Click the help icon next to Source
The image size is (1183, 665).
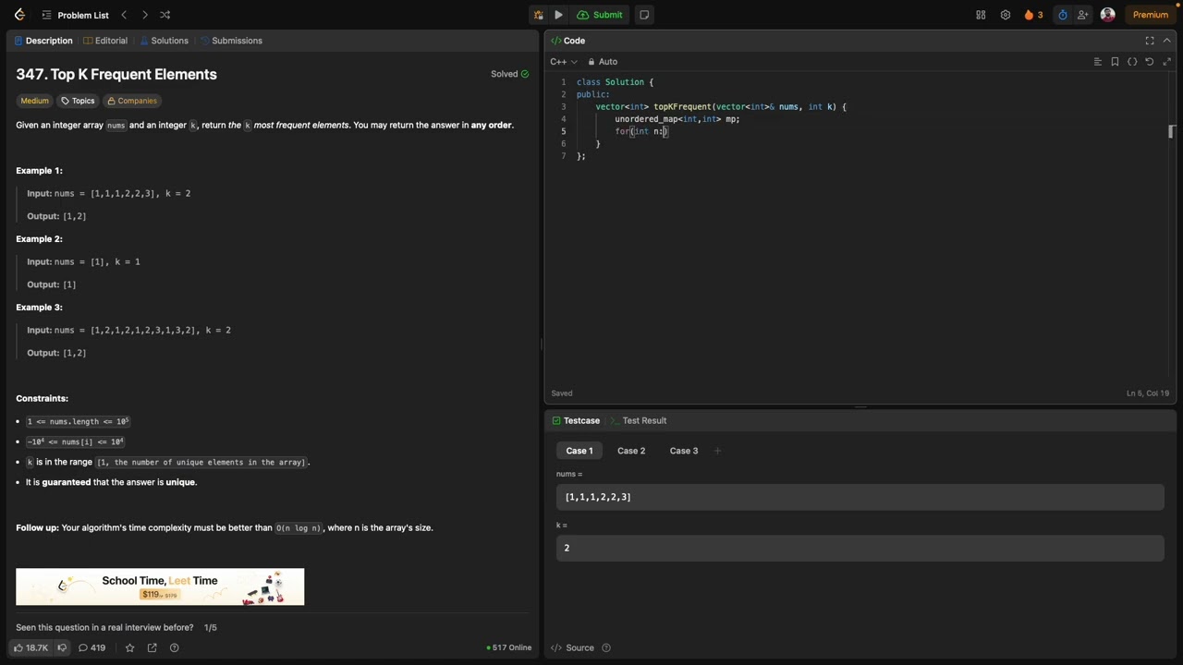pos(606,647)
